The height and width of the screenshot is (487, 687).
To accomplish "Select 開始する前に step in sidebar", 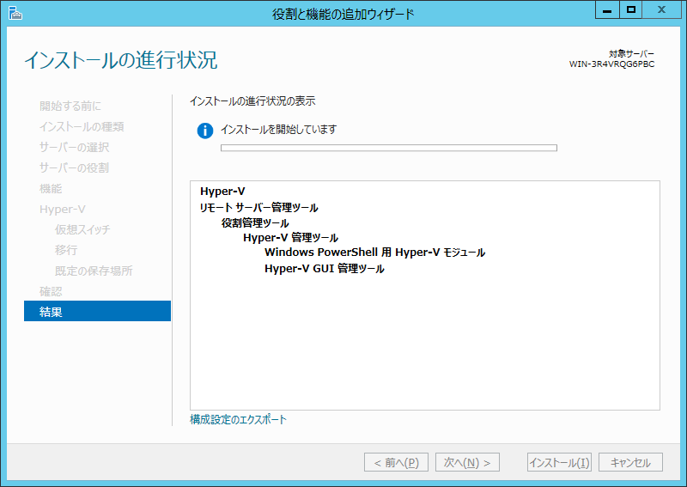I will 70,107.
